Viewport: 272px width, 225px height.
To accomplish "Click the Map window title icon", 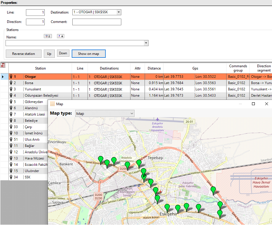I will point(52,104).
